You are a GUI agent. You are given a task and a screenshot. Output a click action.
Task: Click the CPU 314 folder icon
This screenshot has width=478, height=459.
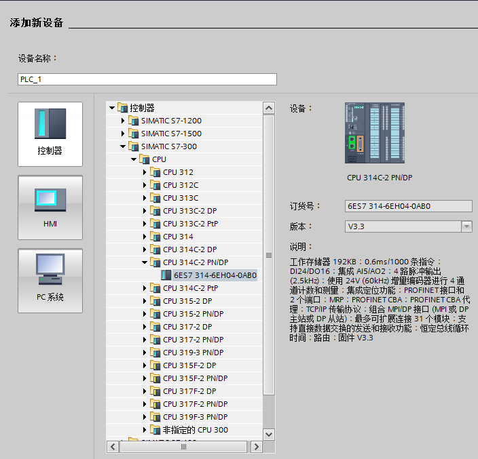[155, 236]
